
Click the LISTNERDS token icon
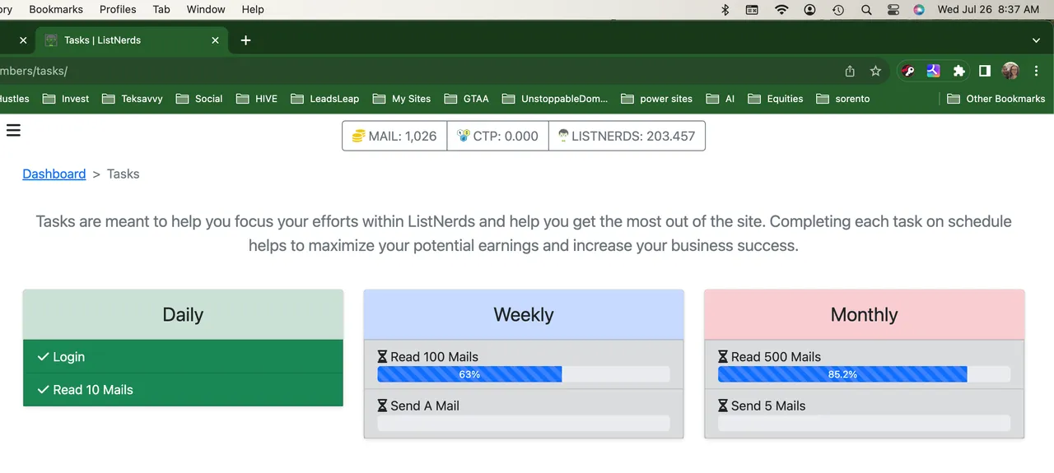pos(563,136)
